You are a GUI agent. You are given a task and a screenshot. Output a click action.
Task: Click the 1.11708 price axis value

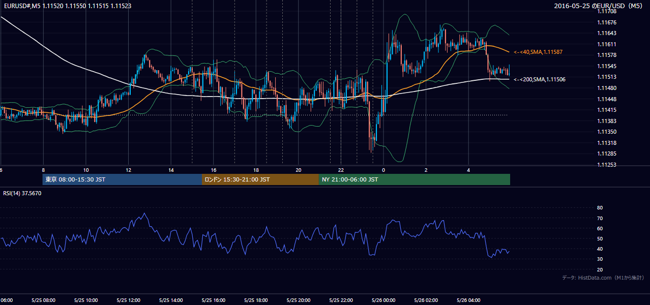tap(607, 11)
